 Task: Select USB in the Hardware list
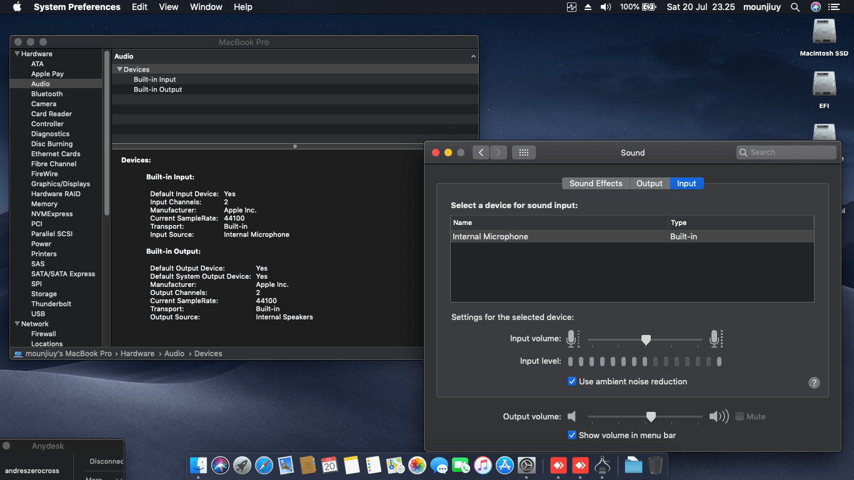(38, 314)
